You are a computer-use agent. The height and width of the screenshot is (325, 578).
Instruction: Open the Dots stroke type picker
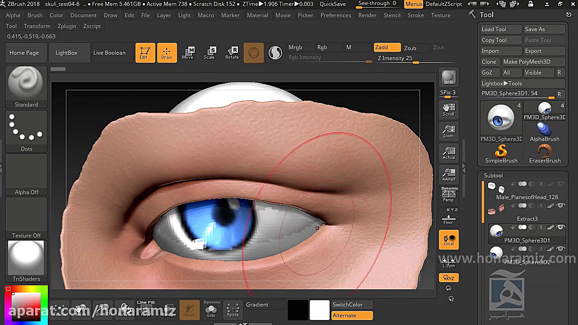[x=26, y=131]
